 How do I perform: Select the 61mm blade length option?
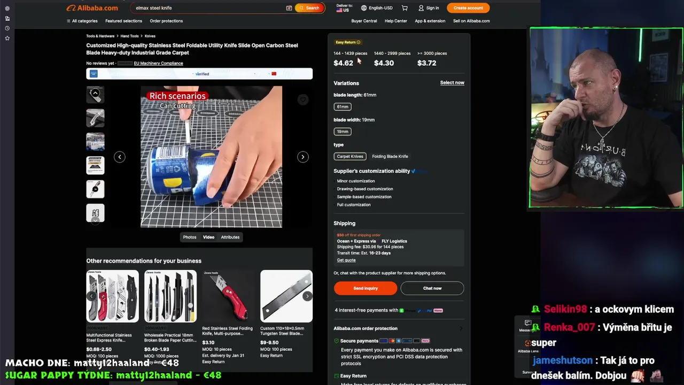(x=343, y=107)
